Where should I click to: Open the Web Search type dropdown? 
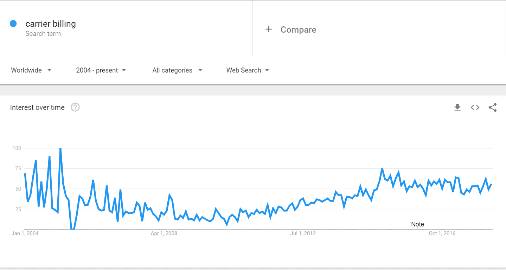click(x=248, y=70)
